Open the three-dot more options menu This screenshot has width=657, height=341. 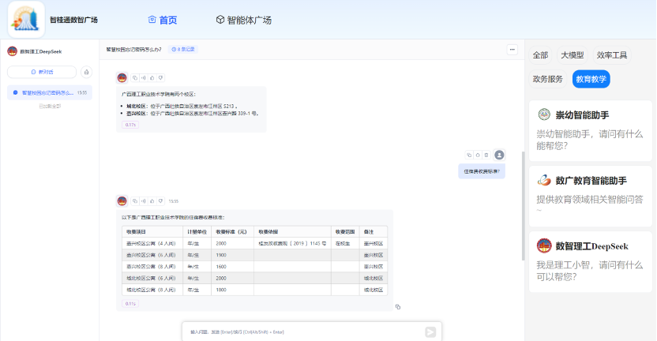click(x=512, y=50)
